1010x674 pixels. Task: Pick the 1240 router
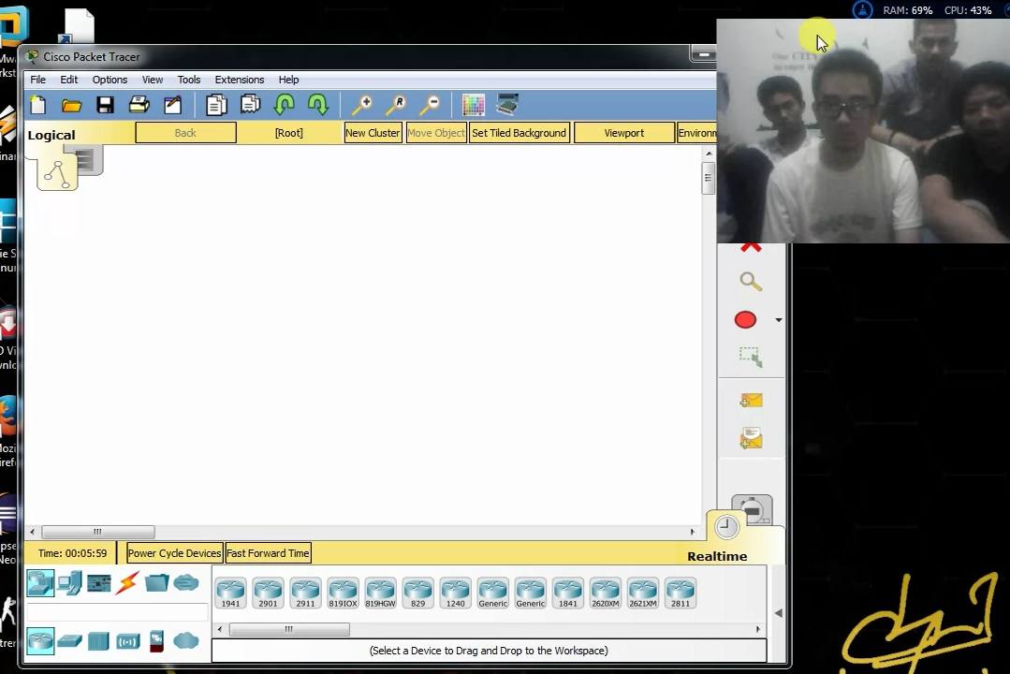(456, 593)
